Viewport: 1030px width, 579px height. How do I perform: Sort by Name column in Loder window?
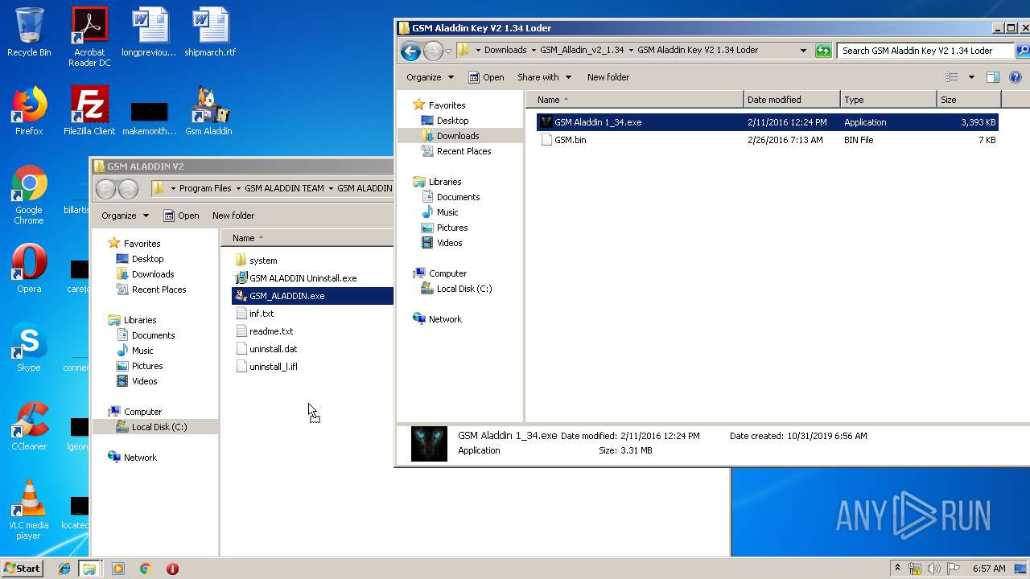coord(635,100)
